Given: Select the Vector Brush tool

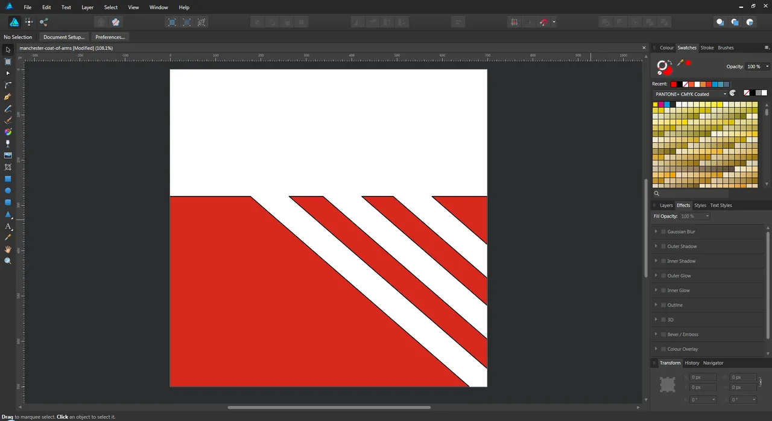Looking at the screenshot, I should click(8, 120).
